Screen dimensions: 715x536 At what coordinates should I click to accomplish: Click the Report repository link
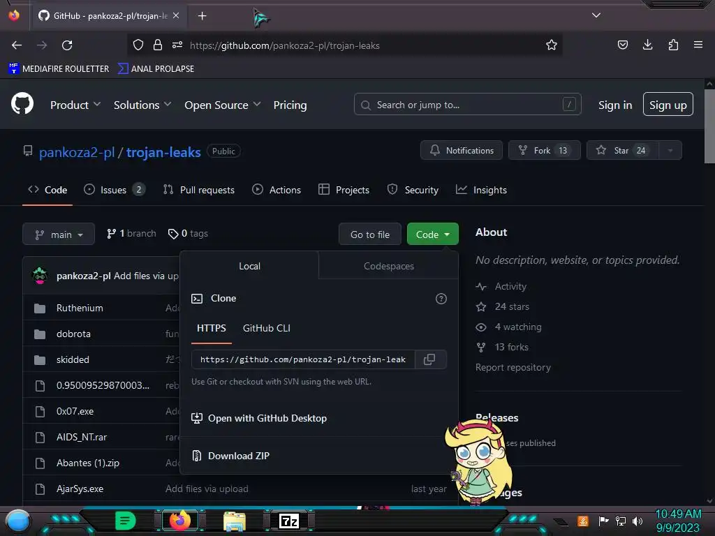[513, 367]
